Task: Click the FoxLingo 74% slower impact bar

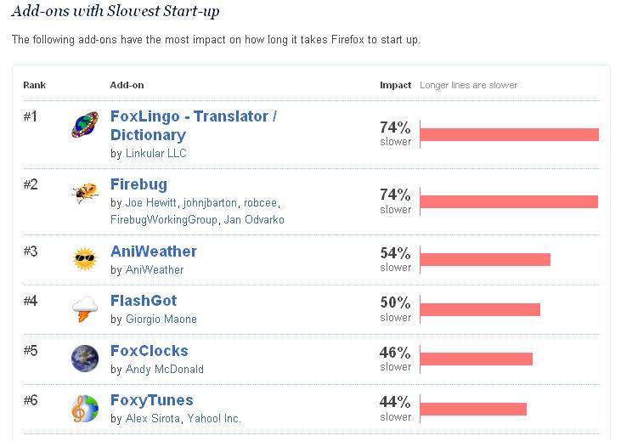Action: coord(509,134)
